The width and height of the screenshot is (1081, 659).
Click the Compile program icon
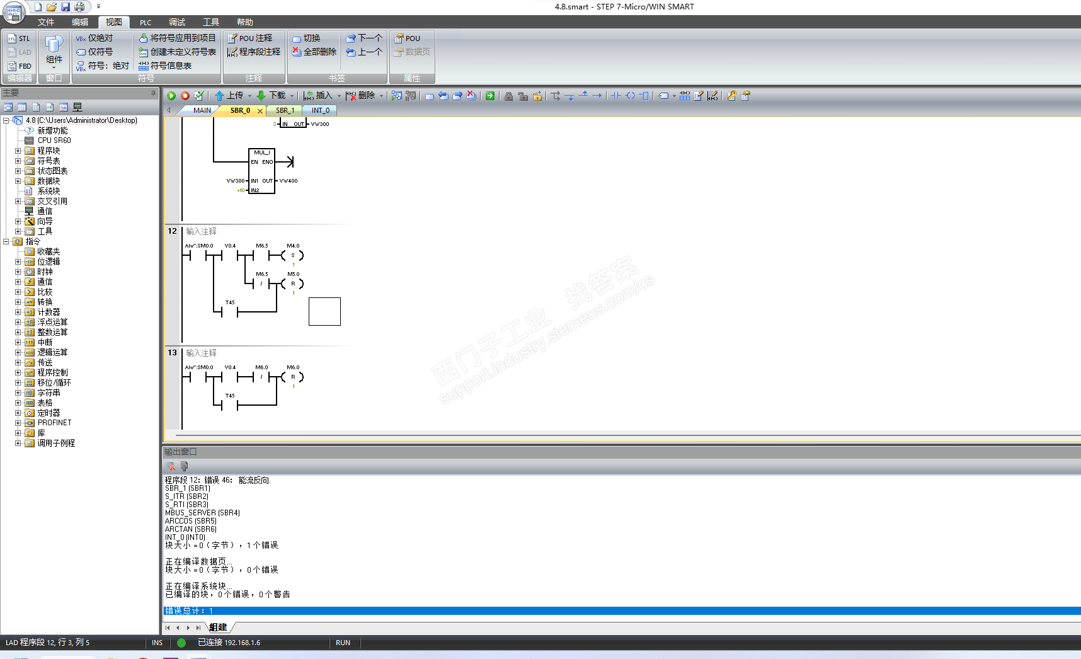[199, 96]
